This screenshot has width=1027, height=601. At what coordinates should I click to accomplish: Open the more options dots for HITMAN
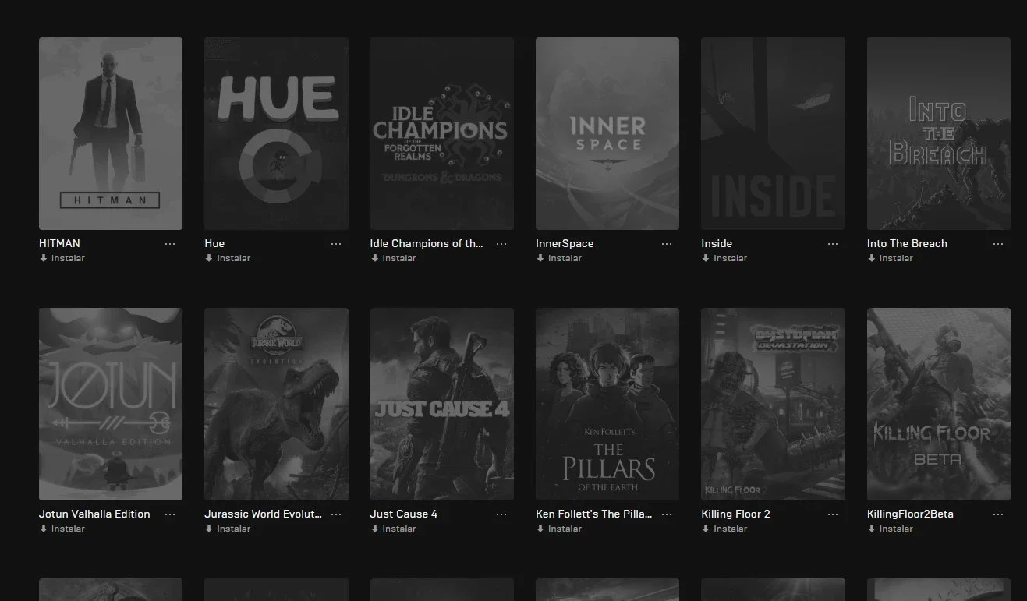click(x=170, y=244)
